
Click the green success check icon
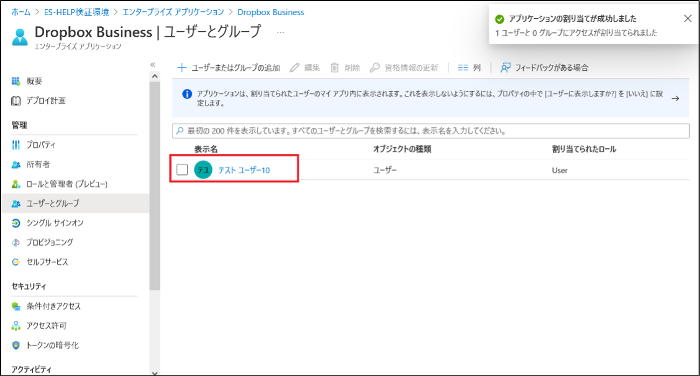[500, 19]
